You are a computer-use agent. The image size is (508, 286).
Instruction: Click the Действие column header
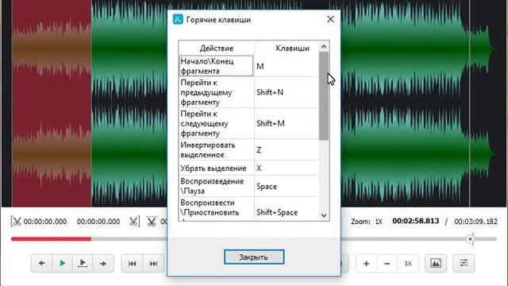tap(216, 48)
